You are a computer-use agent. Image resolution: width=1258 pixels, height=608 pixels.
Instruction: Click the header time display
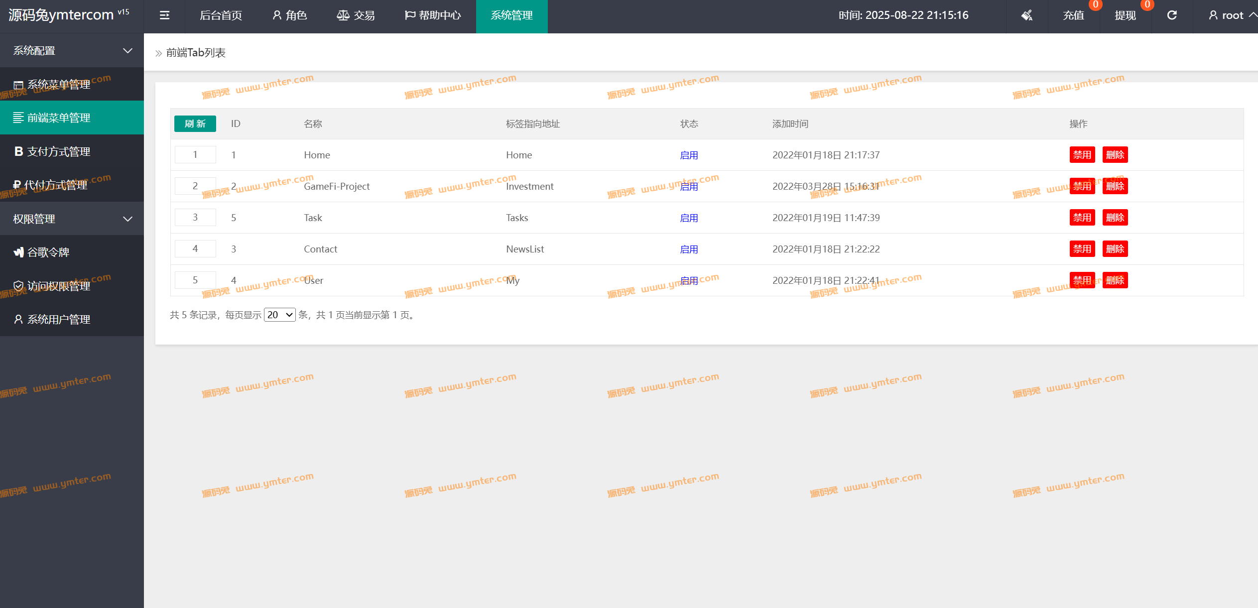click(x=903, y=15)
